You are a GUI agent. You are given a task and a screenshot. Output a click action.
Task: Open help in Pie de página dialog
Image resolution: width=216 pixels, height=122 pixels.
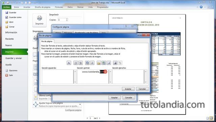(x=140, y=35)
